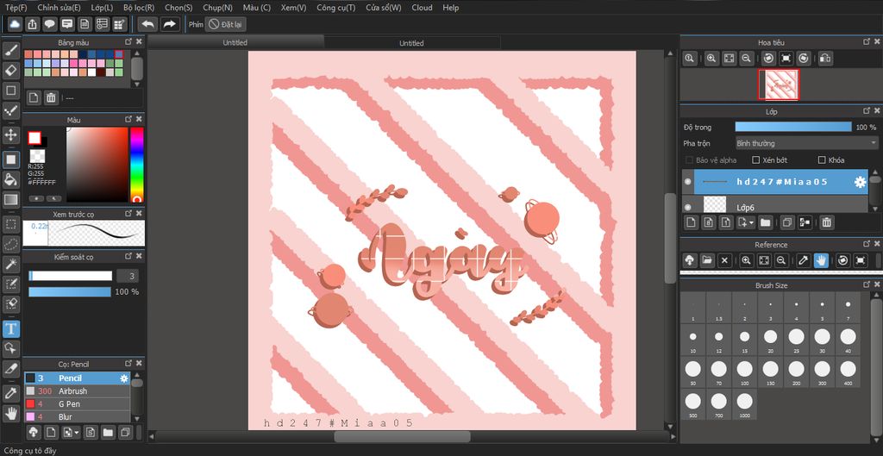Select the Eyedropper tool

[x=10, y=394]
